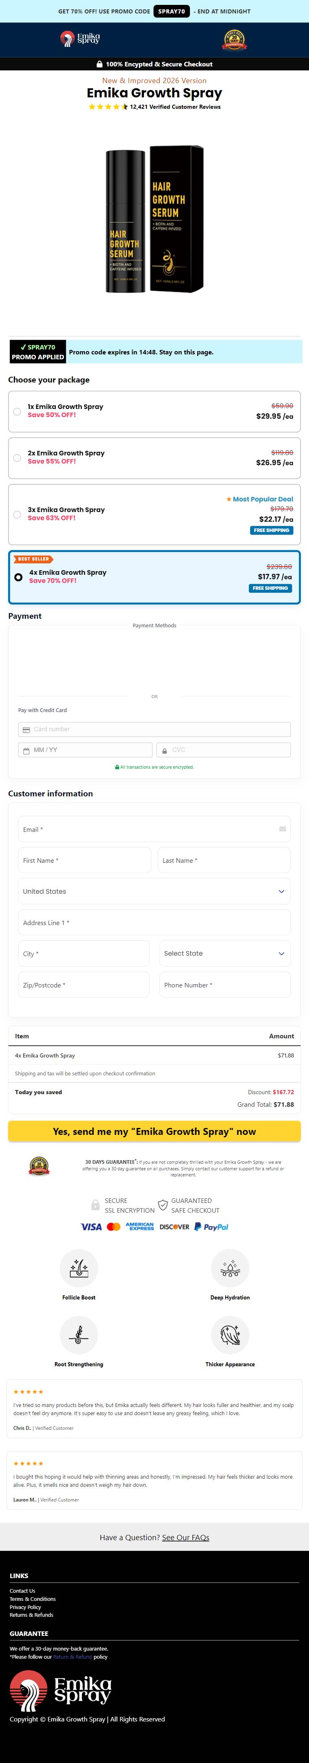This screenshot has height=1763, width=309.
Task: Click the Root Strengthening icon
Action: click(78, 1334)
